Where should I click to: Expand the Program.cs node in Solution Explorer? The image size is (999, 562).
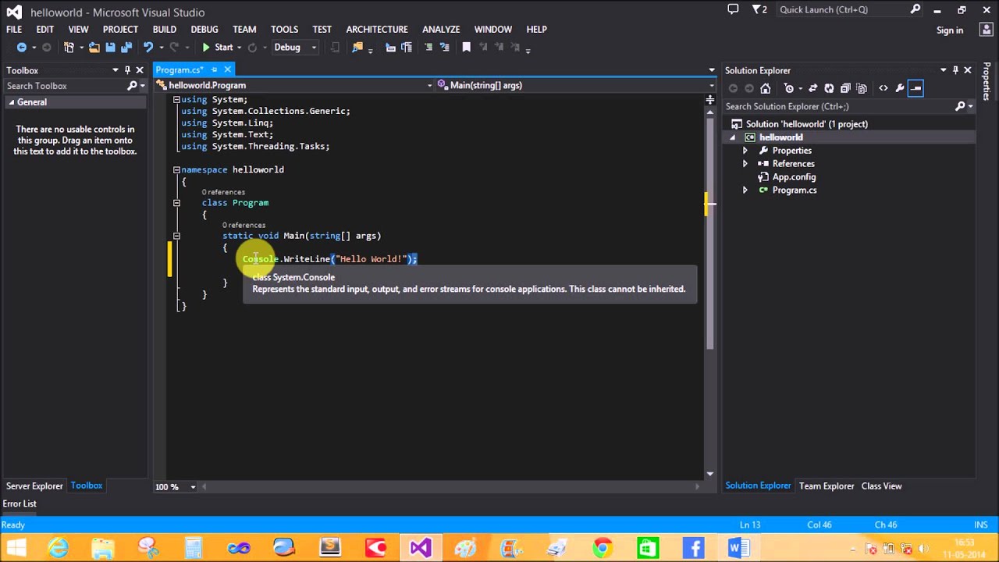745,190
